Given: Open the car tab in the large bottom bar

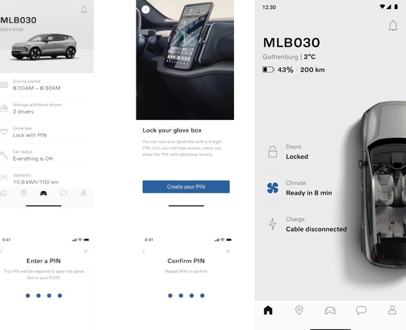Looking at the screenshot, I should [330, 310].
